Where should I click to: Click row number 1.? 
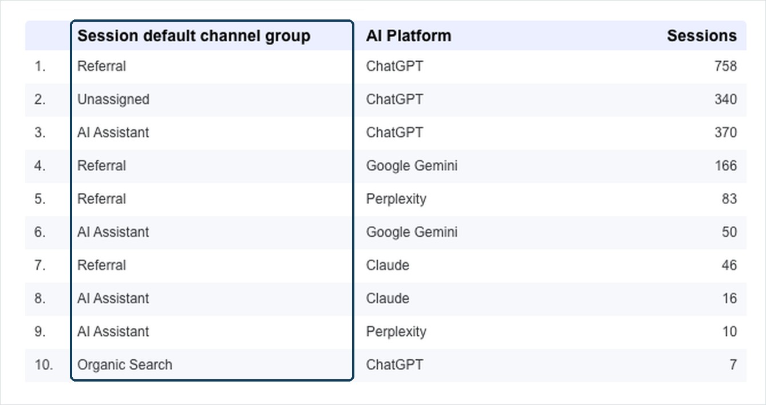tap(40, 66)
